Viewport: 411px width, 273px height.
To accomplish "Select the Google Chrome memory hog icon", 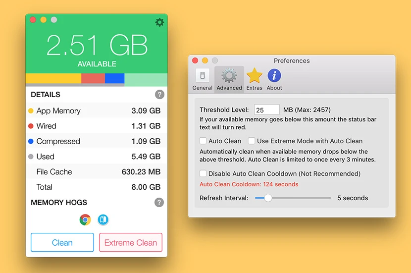I will pos(85,219).
